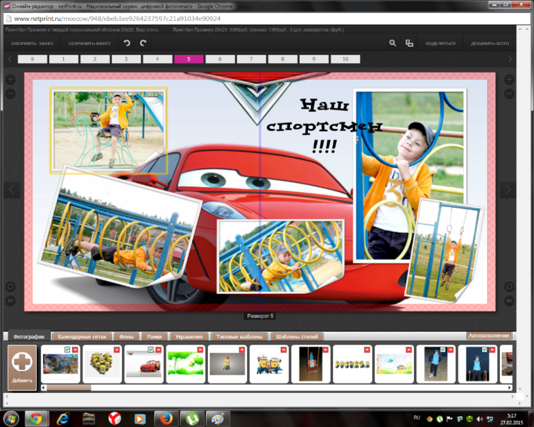Click the ОФОРМИТЬ ЗАКАЗ button

(x=32, y=43)
